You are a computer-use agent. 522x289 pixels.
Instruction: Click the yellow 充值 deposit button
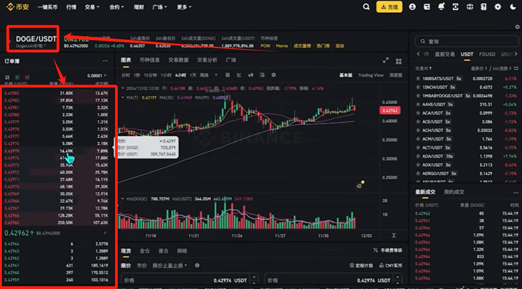pyautogui.click(x=389, y=7)
